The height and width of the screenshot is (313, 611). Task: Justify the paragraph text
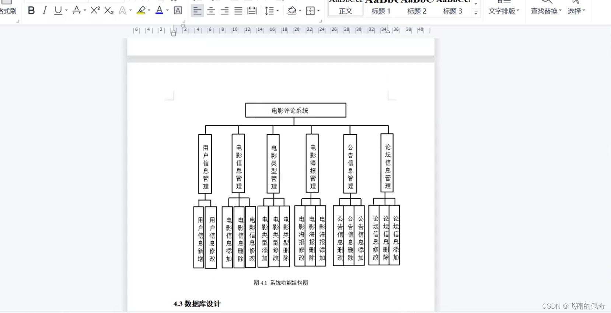coord(238,11)
